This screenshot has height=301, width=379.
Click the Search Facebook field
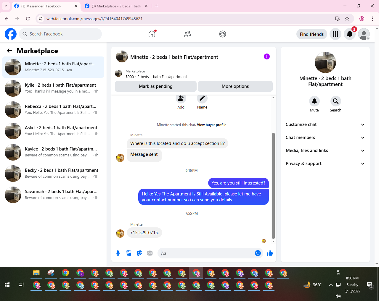click(x=60, y=34)
